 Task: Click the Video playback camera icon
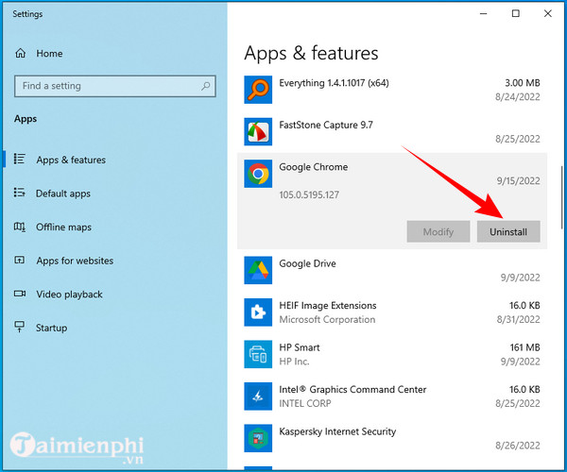[x=20, y=294]
